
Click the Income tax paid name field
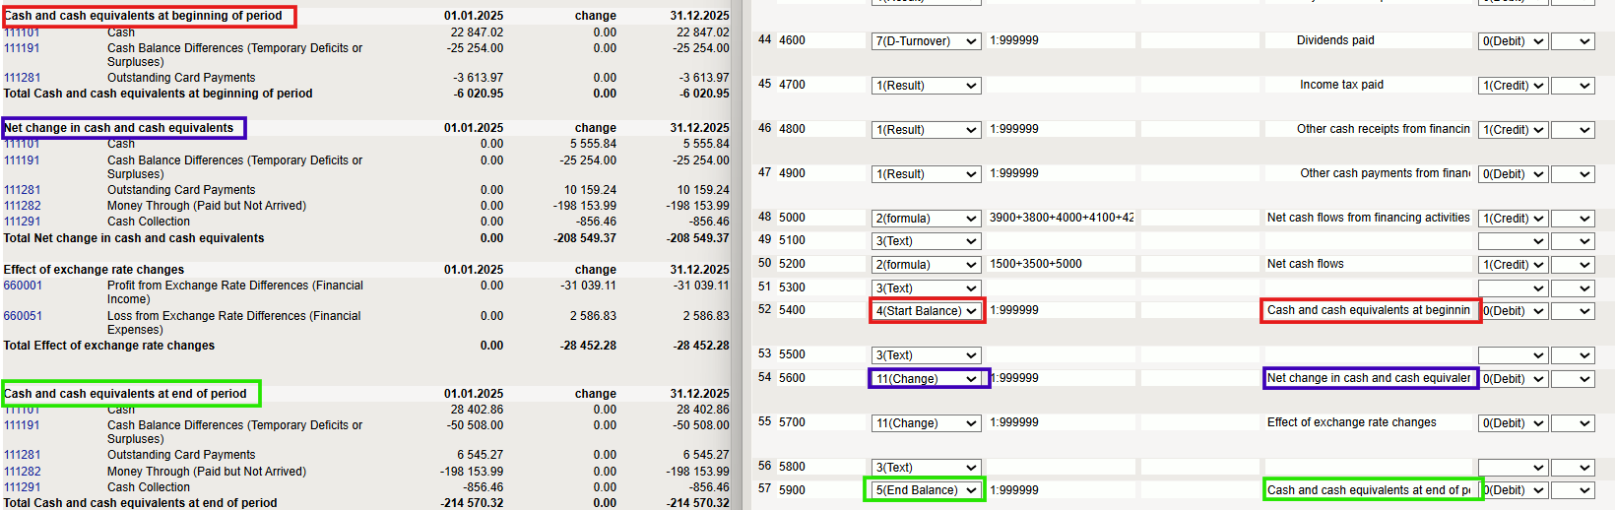pyautogui.click(x=1369, y=85)
